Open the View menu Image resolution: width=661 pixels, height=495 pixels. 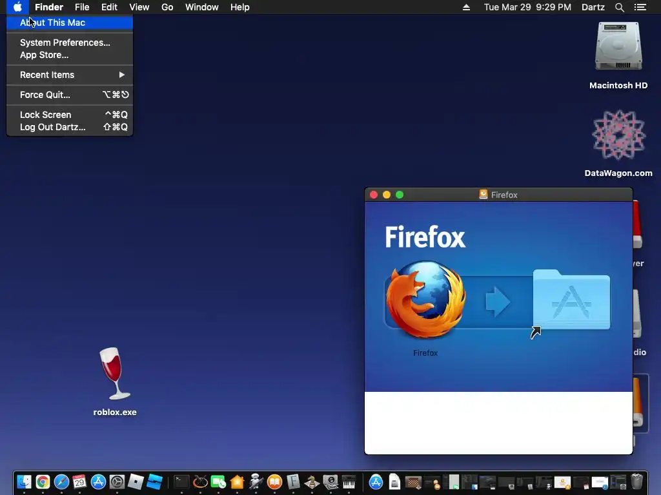pyautogui.click(x=139, y=7)
